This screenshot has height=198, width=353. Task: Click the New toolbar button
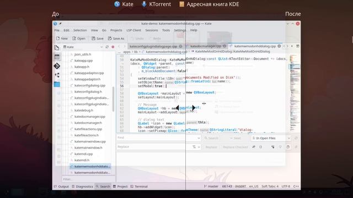click(62, 38)
